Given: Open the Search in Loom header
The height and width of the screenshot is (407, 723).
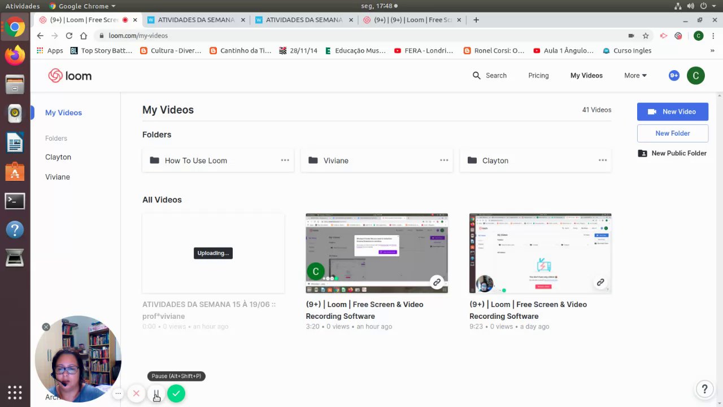Looking at the screenshot, I should (490, 75).
